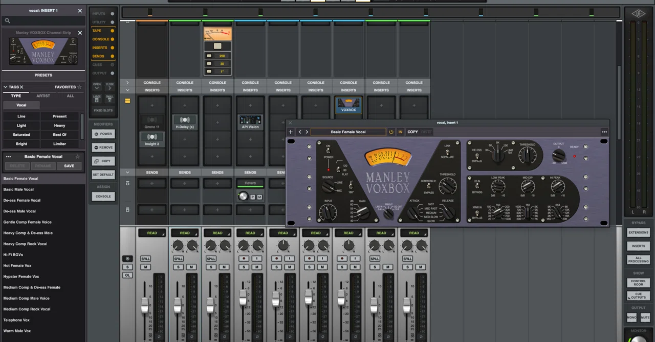
Task: Open three-dot options beside Basic Female Vocal preset
Action: click(x=8, y=157)
